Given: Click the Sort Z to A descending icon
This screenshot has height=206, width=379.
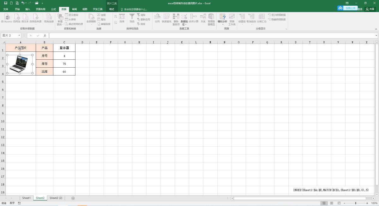Looking at the screenshot, I should coord(116,22).
